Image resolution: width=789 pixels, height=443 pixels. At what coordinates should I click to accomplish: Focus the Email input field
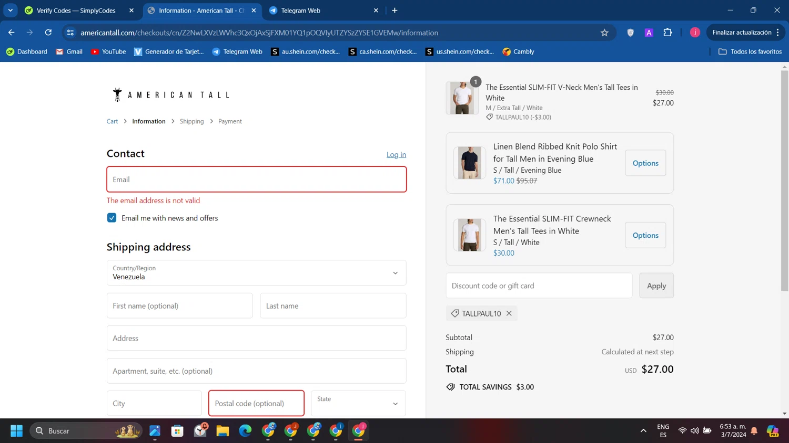257,180
